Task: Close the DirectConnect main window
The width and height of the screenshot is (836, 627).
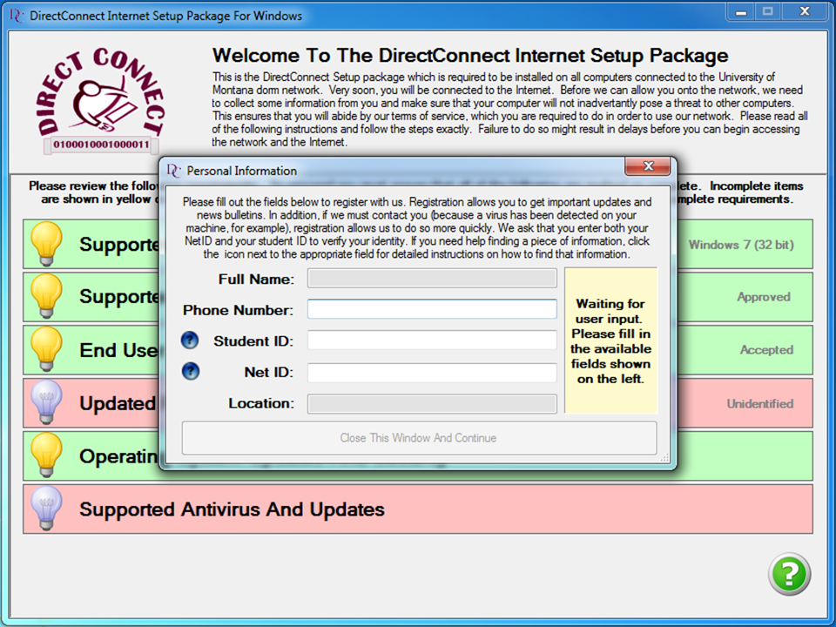Action: click(805, 11)
